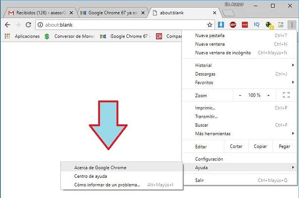This screenshot has height=198, width=299.
Task: Switch to the Recibidos (126) tab
Action: pos(41,13)
